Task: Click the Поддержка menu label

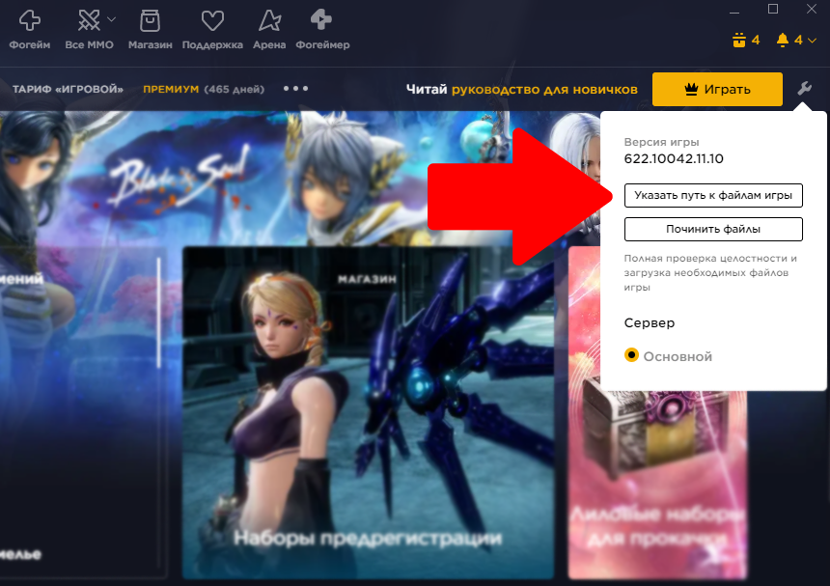Action: tap(212, 45)
